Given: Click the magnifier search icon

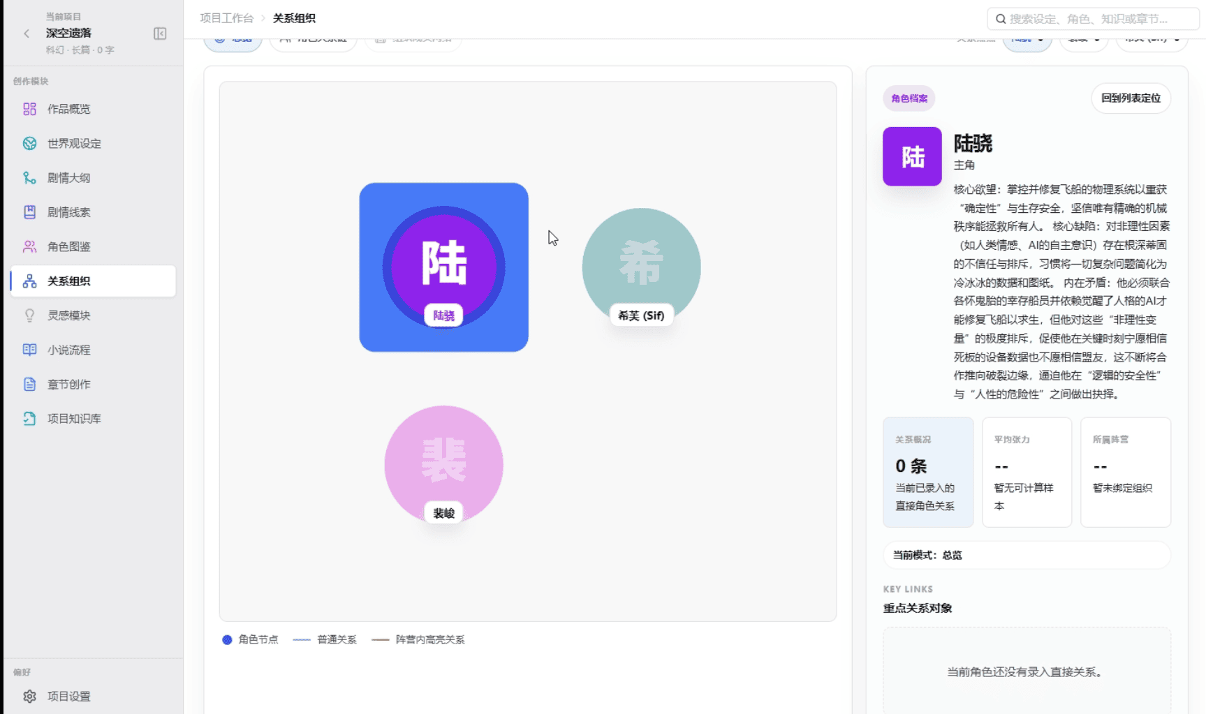Looking at the screenshot, I should (x=1001, y=19).
